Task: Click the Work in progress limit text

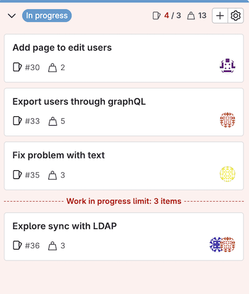Action: pyautogui.click(x=124, y=201)
